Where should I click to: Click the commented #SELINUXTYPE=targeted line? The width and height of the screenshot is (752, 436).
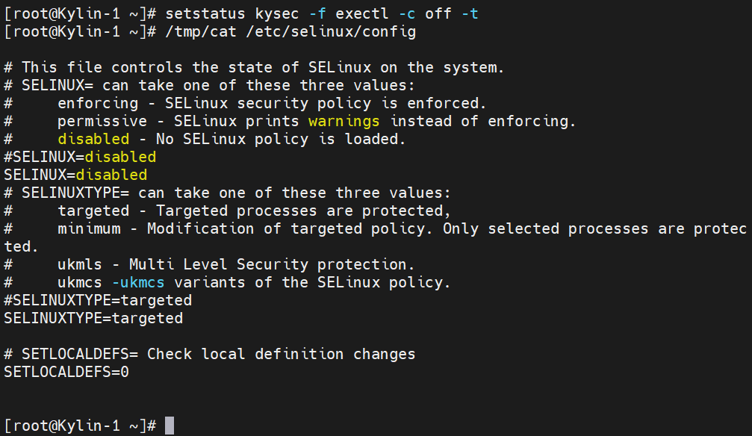tap(98, 300)
